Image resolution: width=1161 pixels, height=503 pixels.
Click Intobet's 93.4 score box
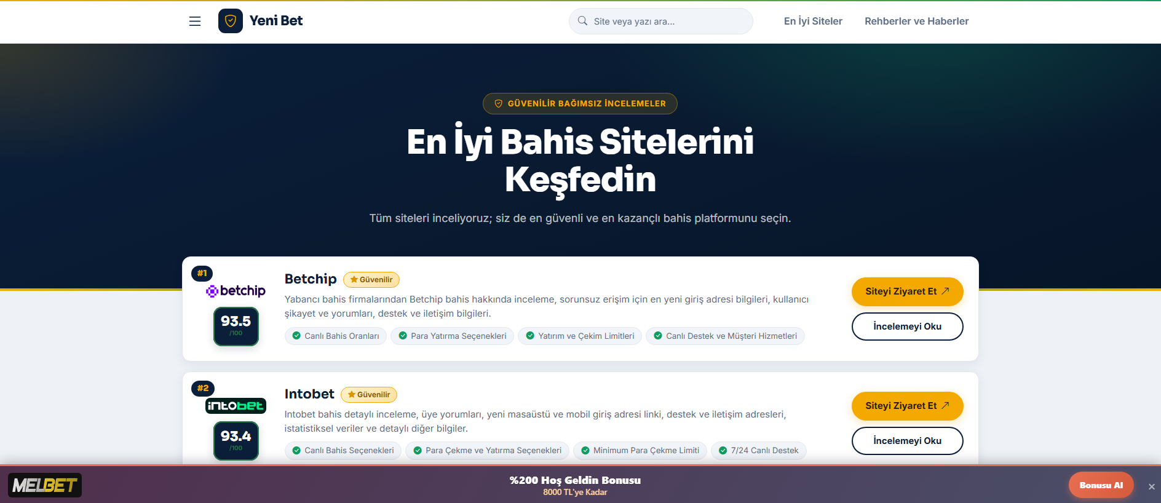[236, 441]
